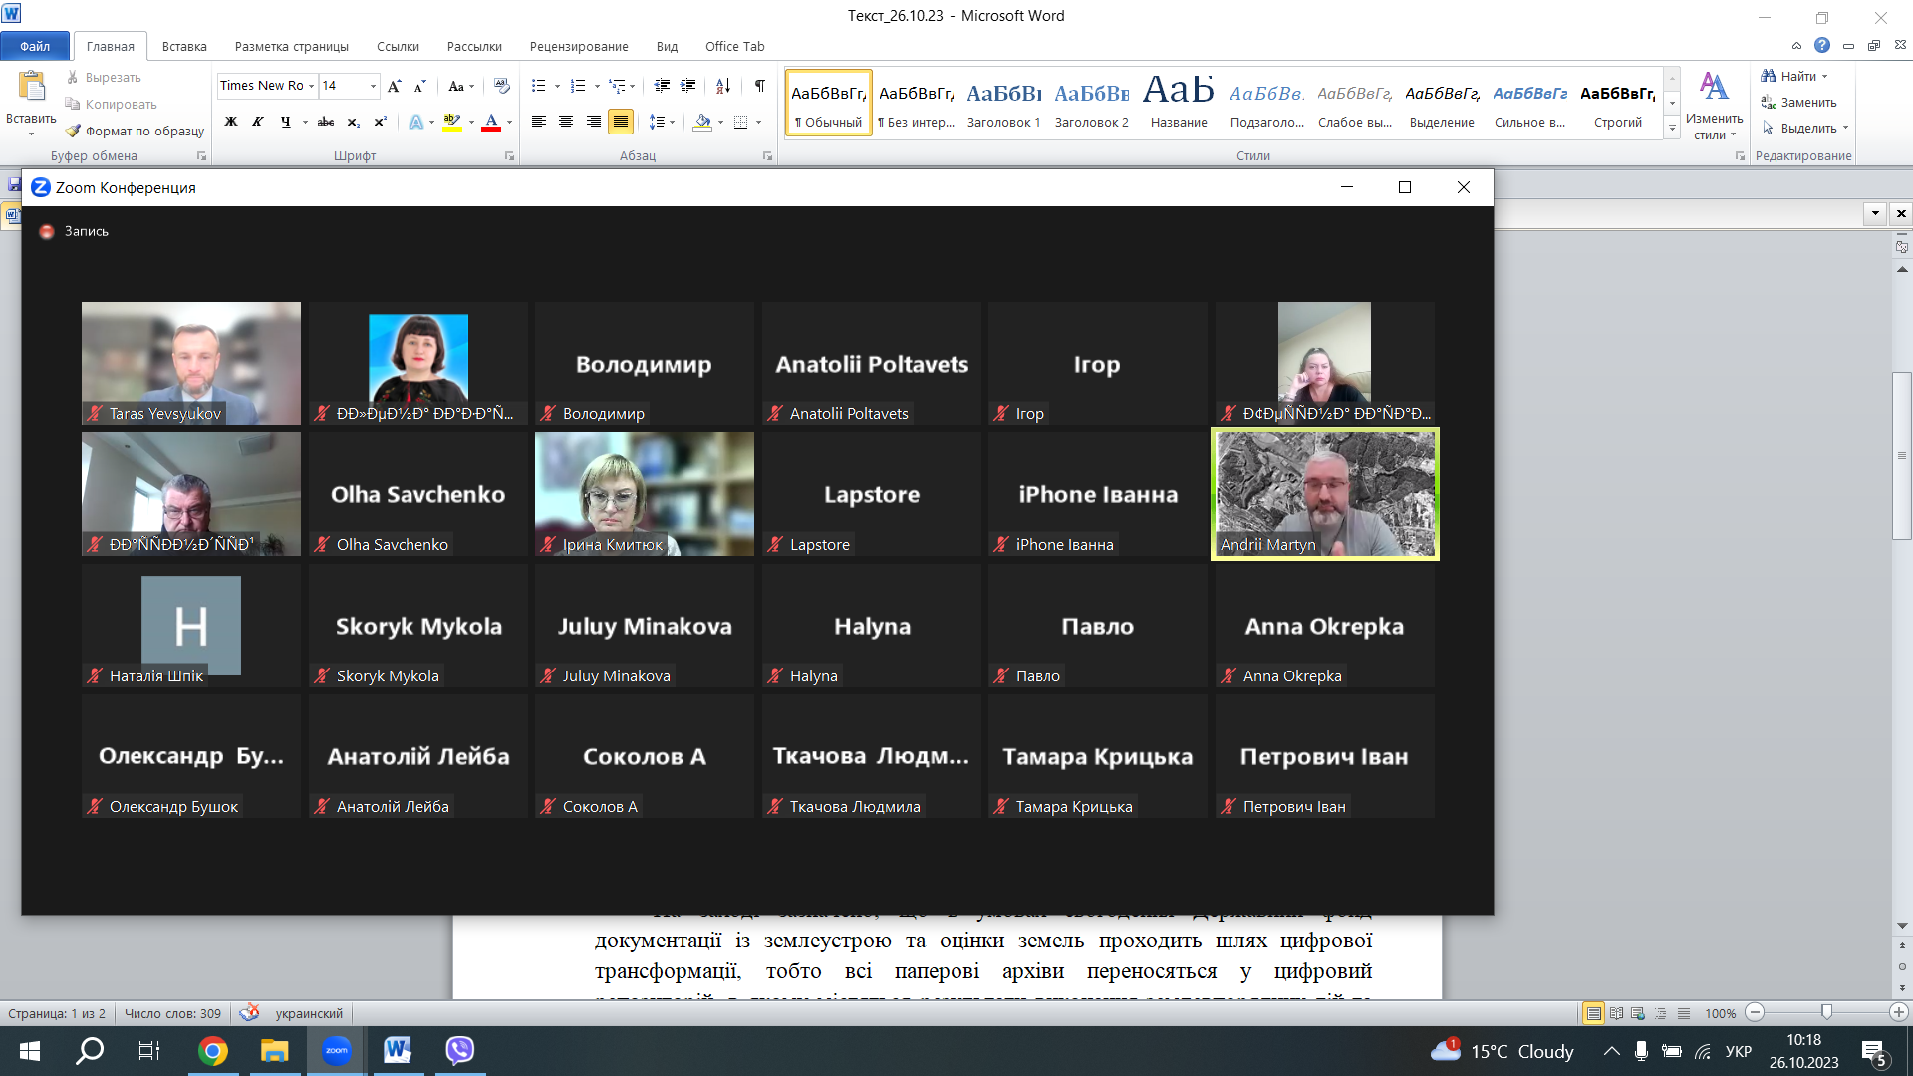The height and width of the screenshot is (1076, 1913).
Task: Apply the Title (Название) style
Action: [x=1179, y=104]
